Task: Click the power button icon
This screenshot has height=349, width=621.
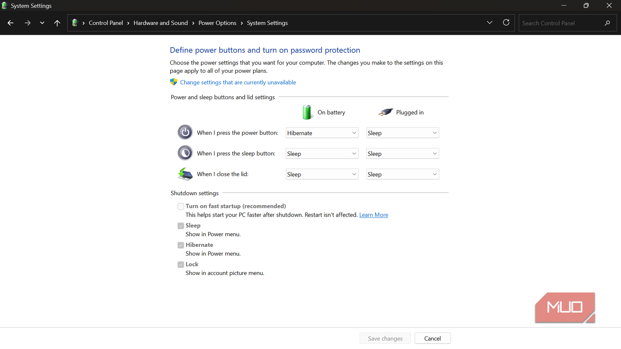Action: 185,132
